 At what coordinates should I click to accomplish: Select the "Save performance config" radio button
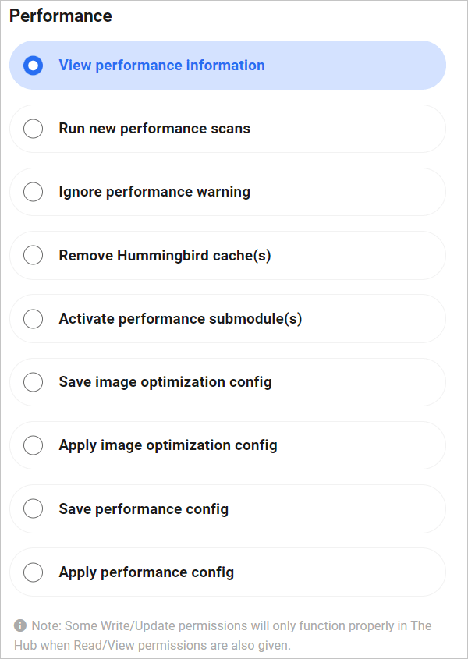pyautogui.click(x=33, y=508)
